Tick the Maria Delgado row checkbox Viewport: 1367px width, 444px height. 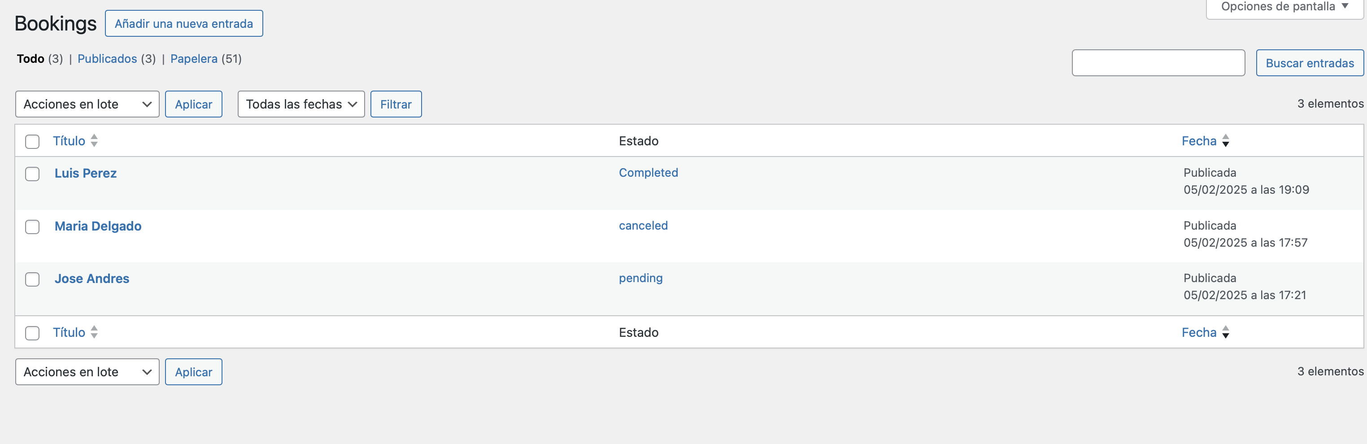(x=32, y=227)
